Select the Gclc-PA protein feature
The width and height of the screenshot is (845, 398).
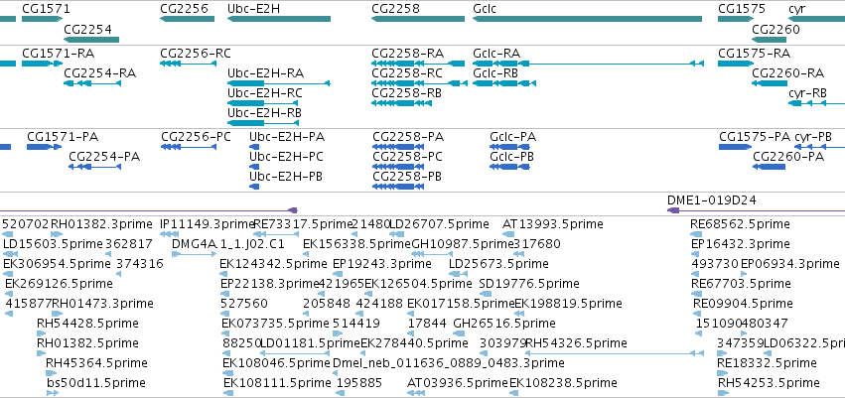509,147
